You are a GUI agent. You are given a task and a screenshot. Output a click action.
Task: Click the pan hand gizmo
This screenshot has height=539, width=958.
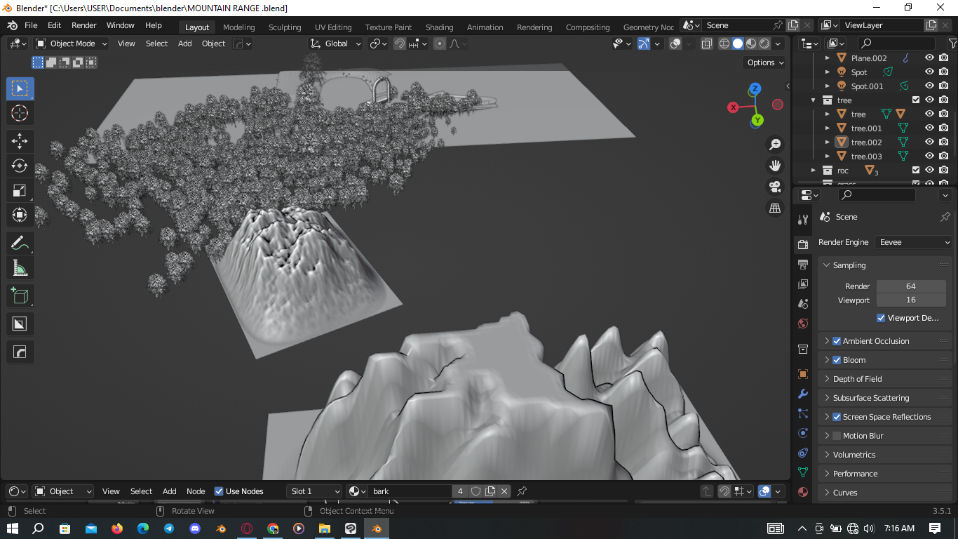click(775, 166)
